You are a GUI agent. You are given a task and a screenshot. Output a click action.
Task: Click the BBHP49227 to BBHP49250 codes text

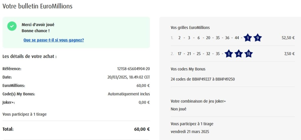pos(203,79)
